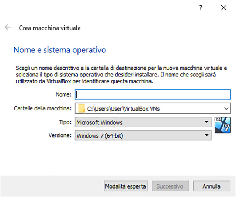236x197 pixels.
Task: Click the "Nome e sistema operativo" heading
Action: point(59,50)
